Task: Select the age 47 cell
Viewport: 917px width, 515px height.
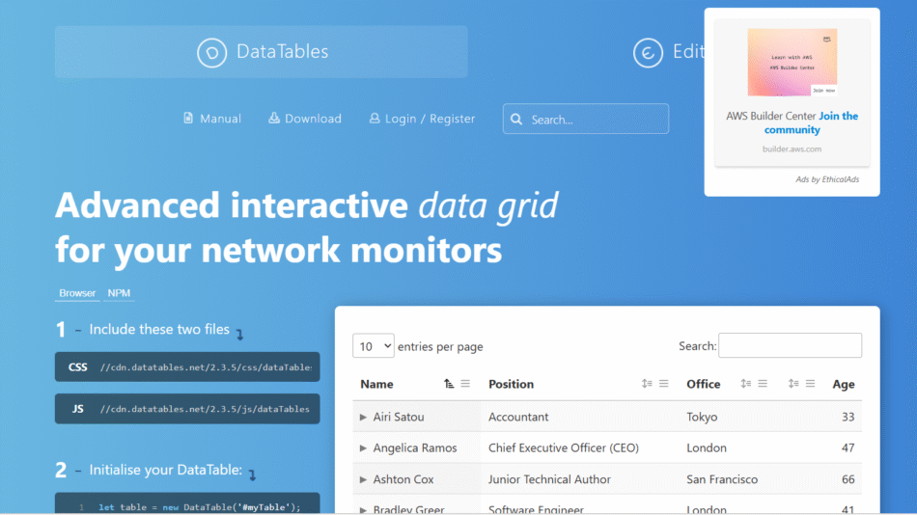Action: 848,447
